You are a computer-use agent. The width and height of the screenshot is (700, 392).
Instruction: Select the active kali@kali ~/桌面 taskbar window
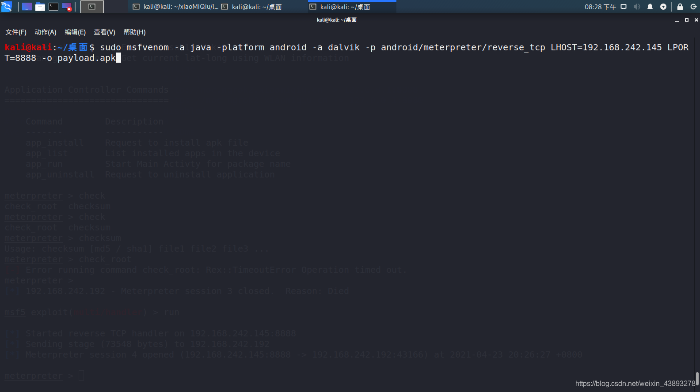tap(352, 7)
